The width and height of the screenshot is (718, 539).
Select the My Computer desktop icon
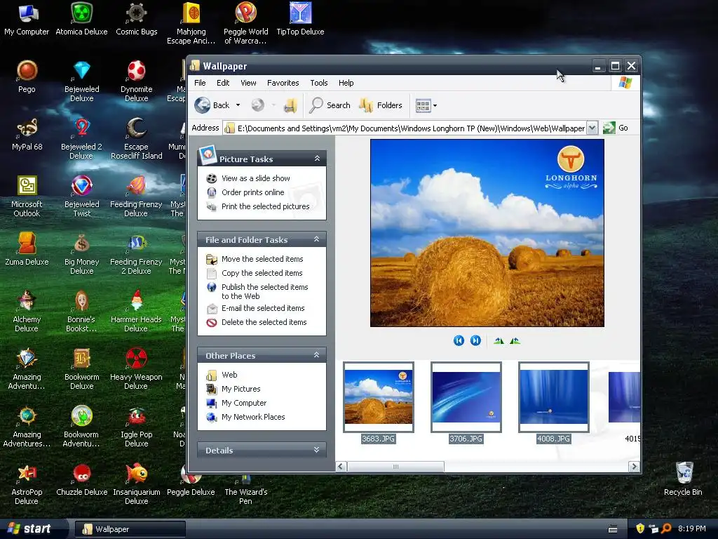tap(27, 20)
